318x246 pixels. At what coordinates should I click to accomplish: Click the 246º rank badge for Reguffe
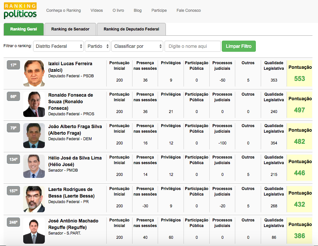(x=13, y=222)
